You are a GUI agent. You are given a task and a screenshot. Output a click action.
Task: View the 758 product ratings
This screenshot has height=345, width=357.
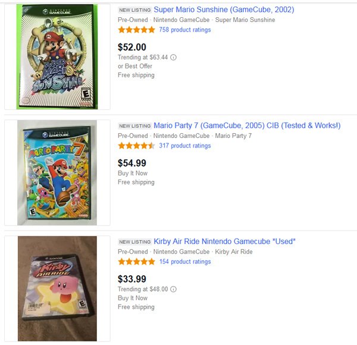pos(185,30)
